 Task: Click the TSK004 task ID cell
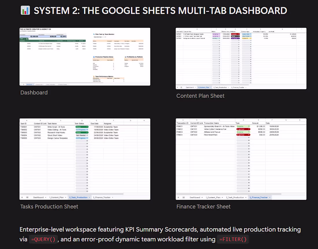coord(23,135)
